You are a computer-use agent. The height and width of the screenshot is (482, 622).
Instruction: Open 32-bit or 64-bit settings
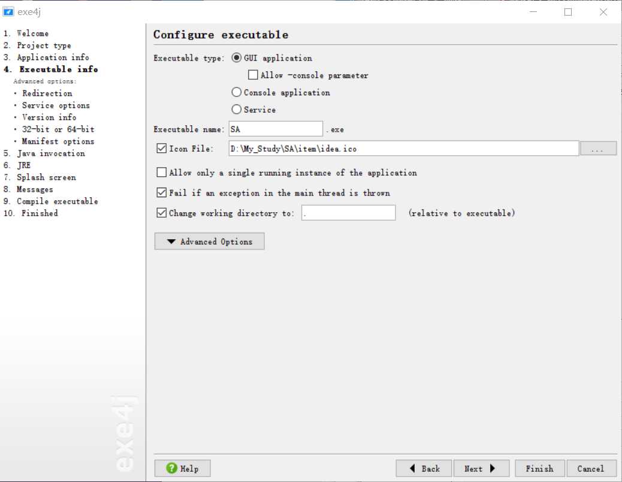click(x=58, y=129)
